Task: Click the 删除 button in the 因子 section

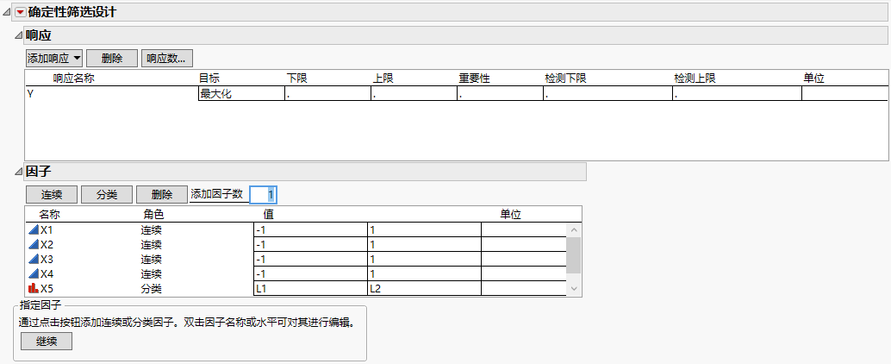Action: point(162,195)
